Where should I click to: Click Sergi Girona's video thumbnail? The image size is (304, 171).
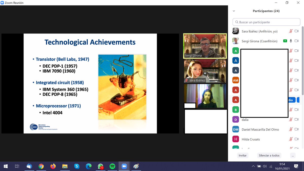(x=205, y=46)
